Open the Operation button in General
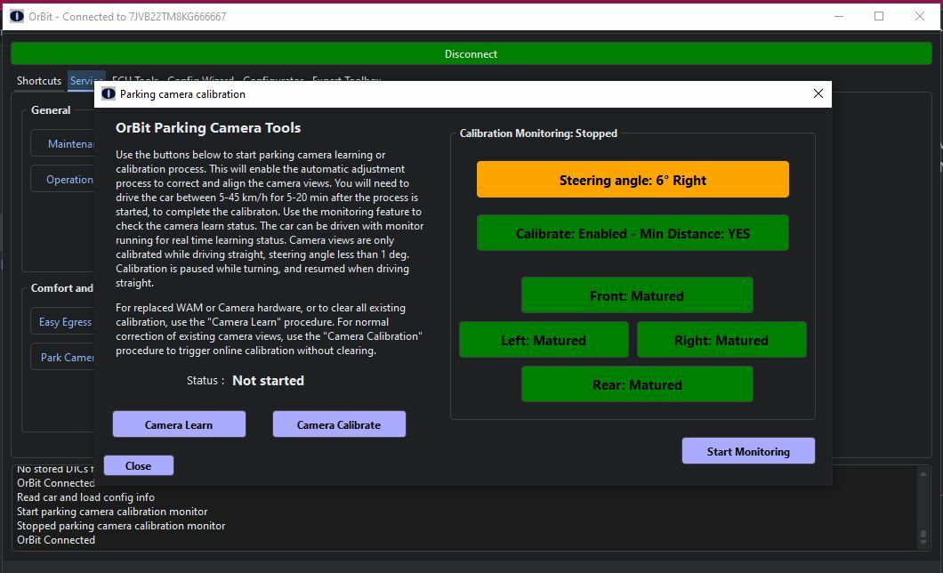The height and width of the screenshot is (573, 943). click(x=63, y=179)
